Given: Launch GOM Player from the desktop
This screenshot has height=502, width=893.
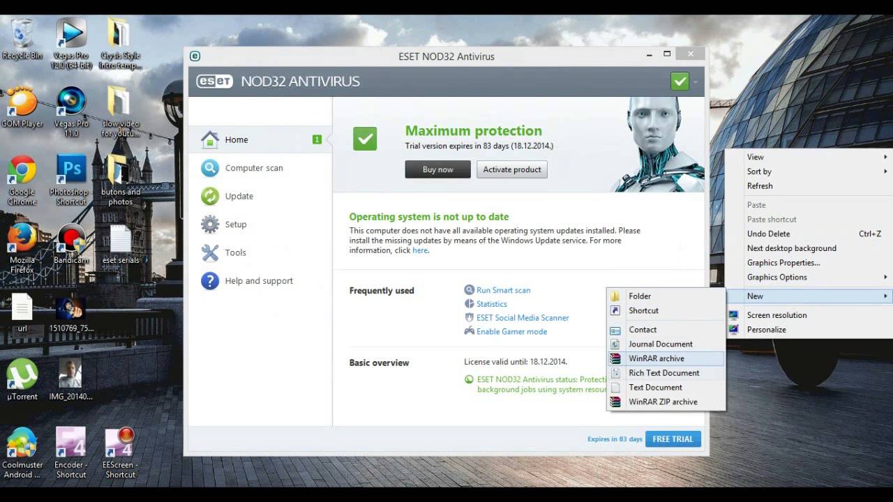Looking at the screenshot, I should pyautogui.click(x=22, y=107).
